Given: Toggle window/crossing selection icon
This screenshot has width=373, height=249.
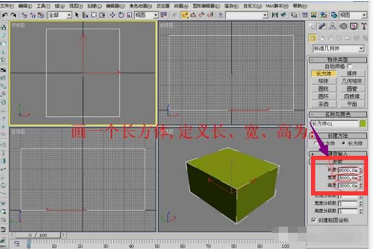Looking at the screenshot, I should pos(102,15).
